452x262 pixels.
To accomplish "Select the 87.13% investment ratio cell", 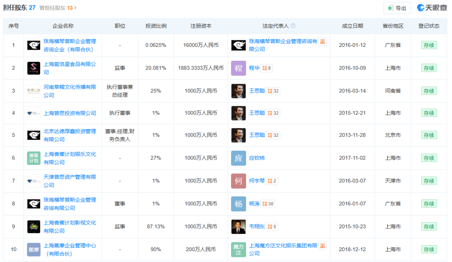I will pyautogui.click(x=156, y=226).
